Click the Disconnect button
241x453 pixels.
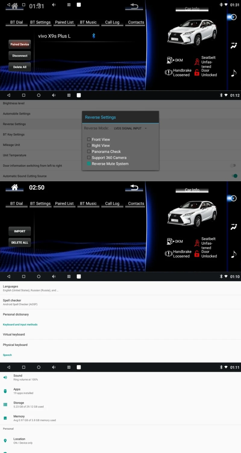(20, 56)
